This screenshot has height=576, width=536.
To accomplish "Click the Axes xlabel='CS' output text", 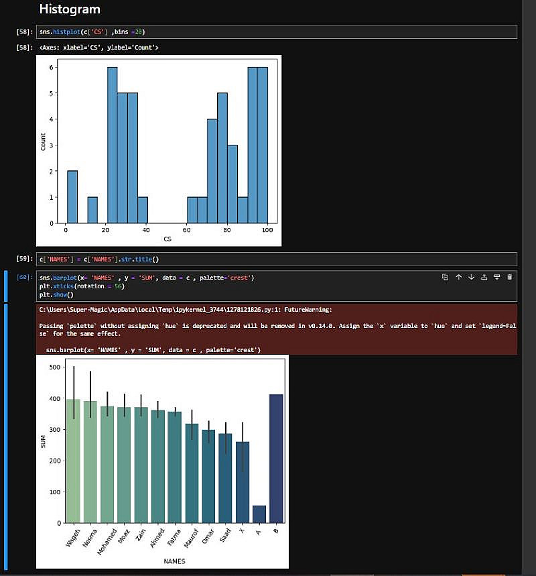I will (98, 48).
